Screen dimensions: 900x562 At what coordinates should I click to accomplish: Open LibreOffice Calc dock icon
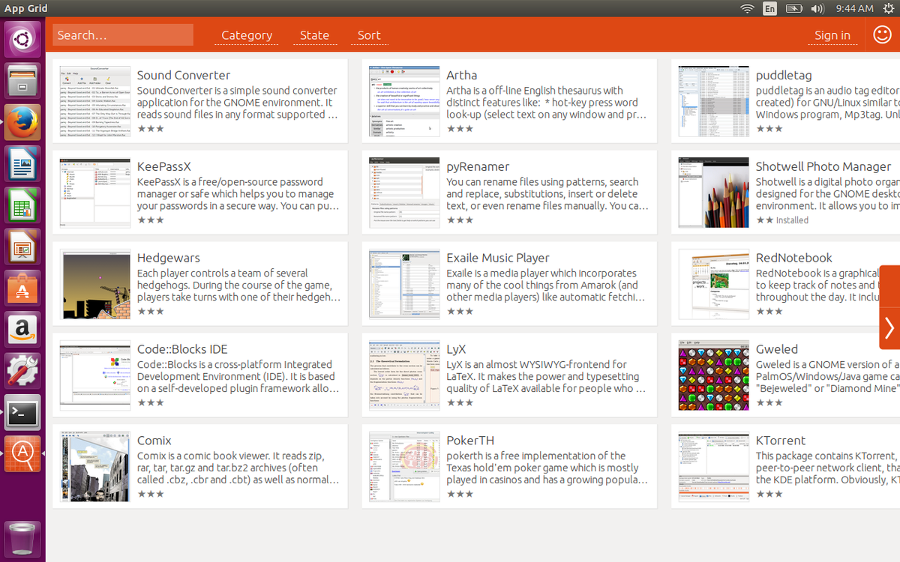pyautogui.click(x=22, y=205)
